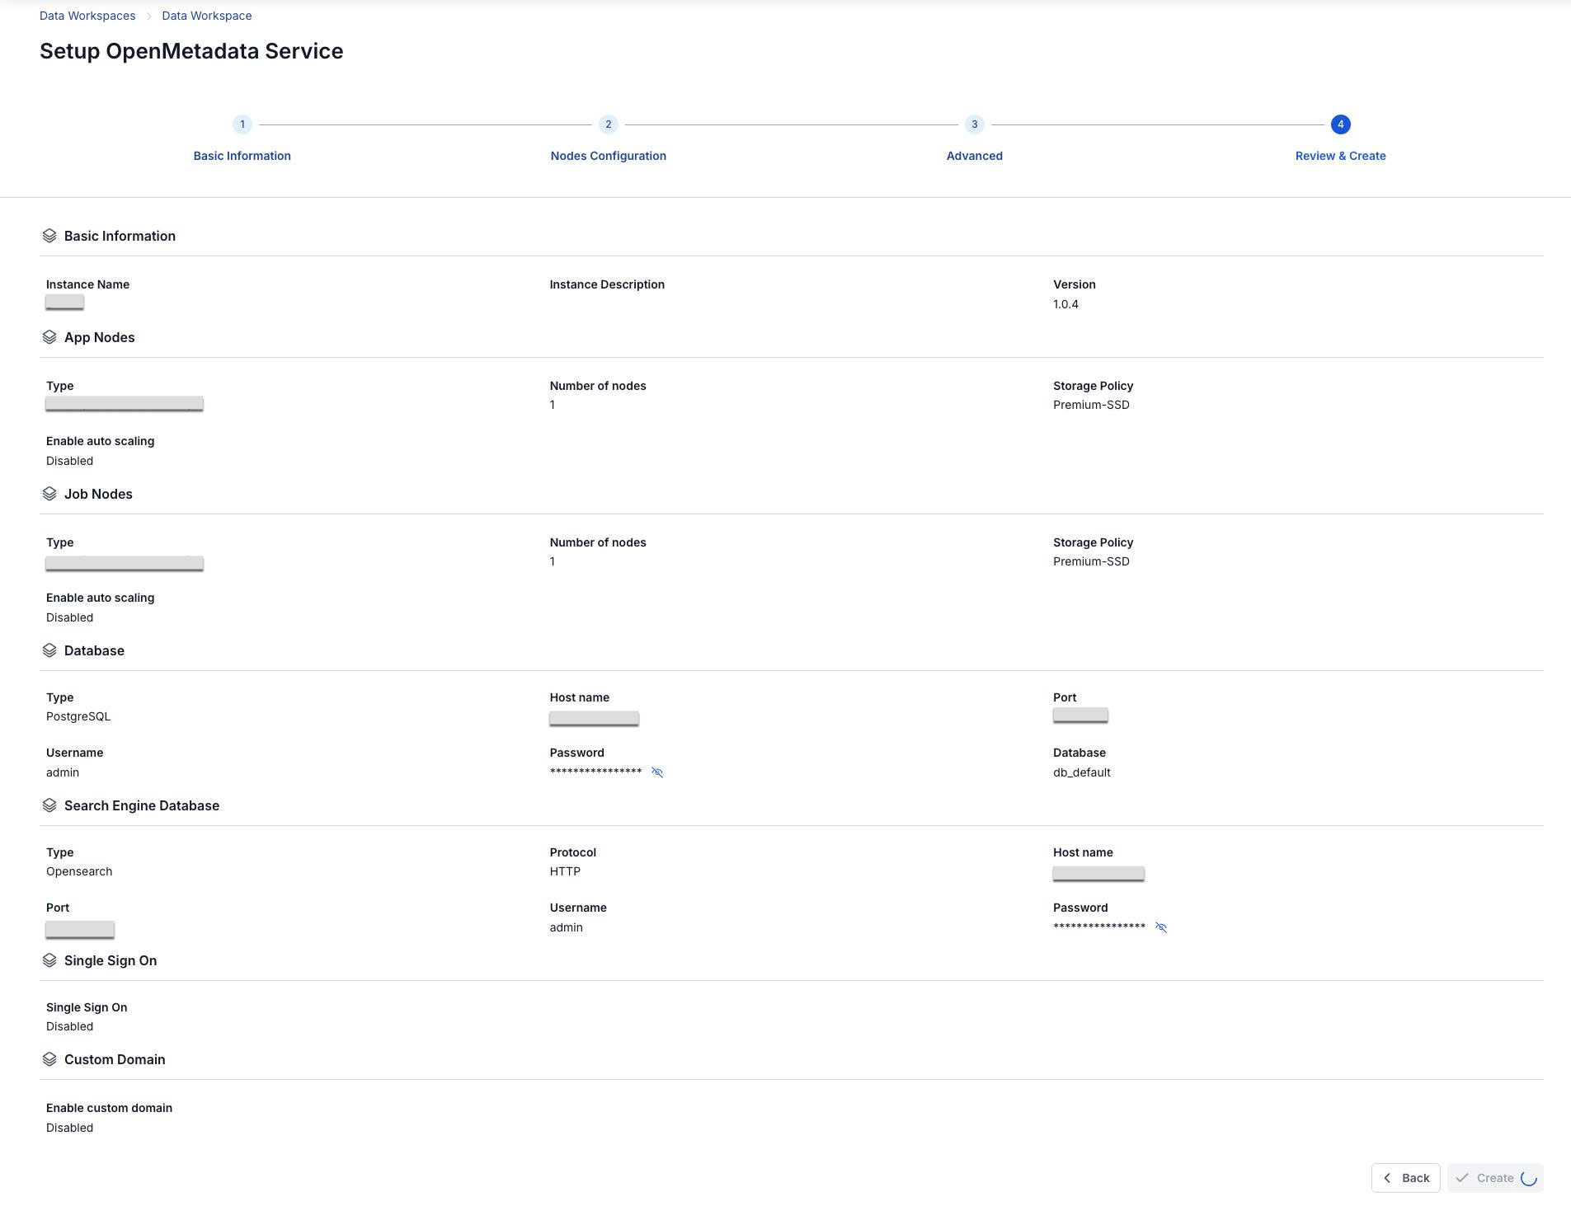Click the Job Nodes Premium-SSD storage policy
Image resolution: width=1571 pixels, height=1206 pixels.
click(x=1091, y=561)
